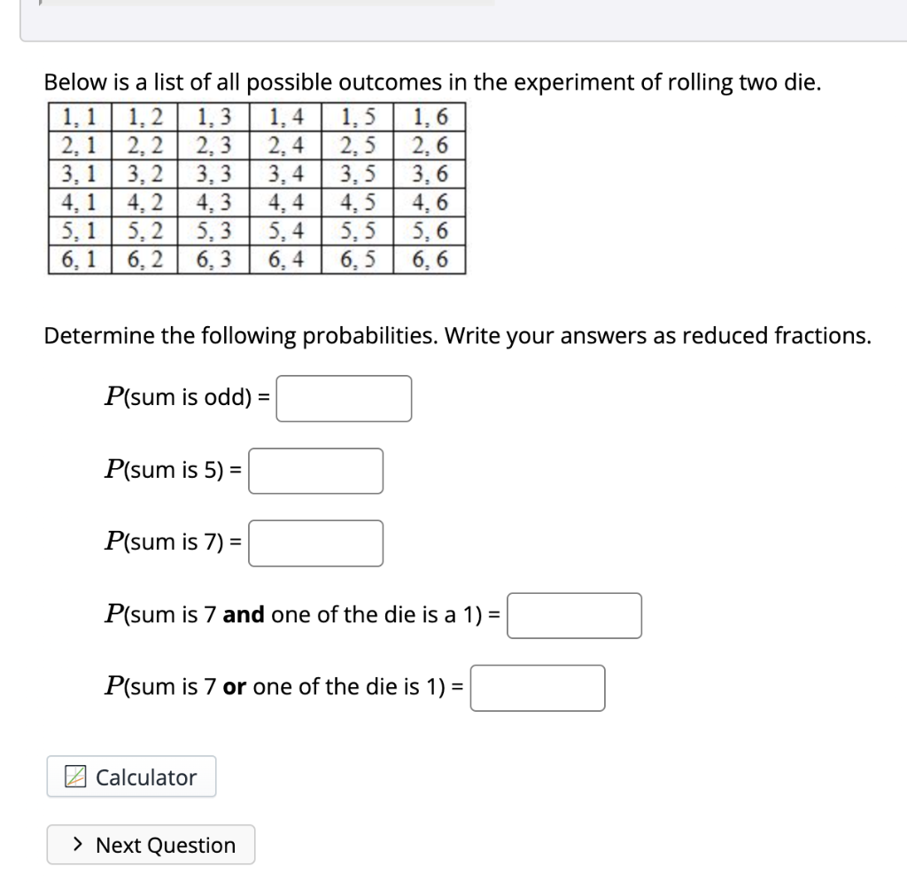
Task: Click the P(sum is odd) answer box
Action: pyautogui.click(x=345, y=398)
